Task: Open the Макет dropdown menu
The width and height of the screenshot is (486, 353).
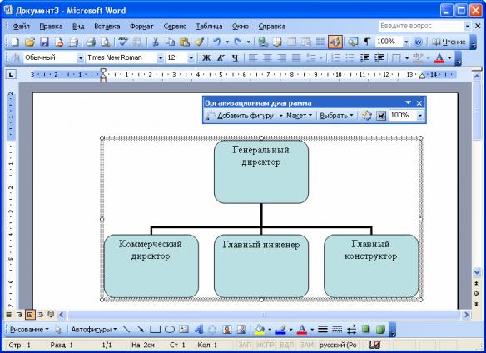Action: (299, 116)
